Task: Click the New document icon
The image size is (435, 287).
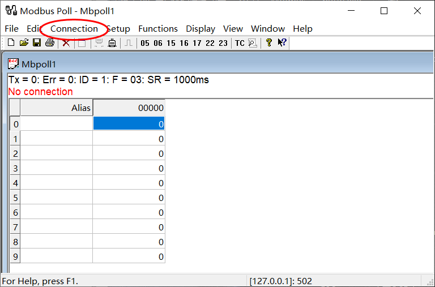Action: 11,43
